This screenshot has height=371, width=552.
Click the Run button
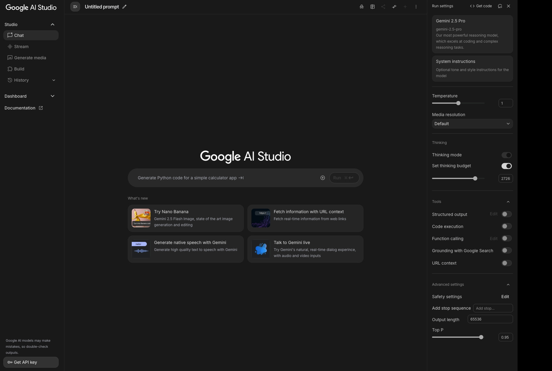(344, 178)
